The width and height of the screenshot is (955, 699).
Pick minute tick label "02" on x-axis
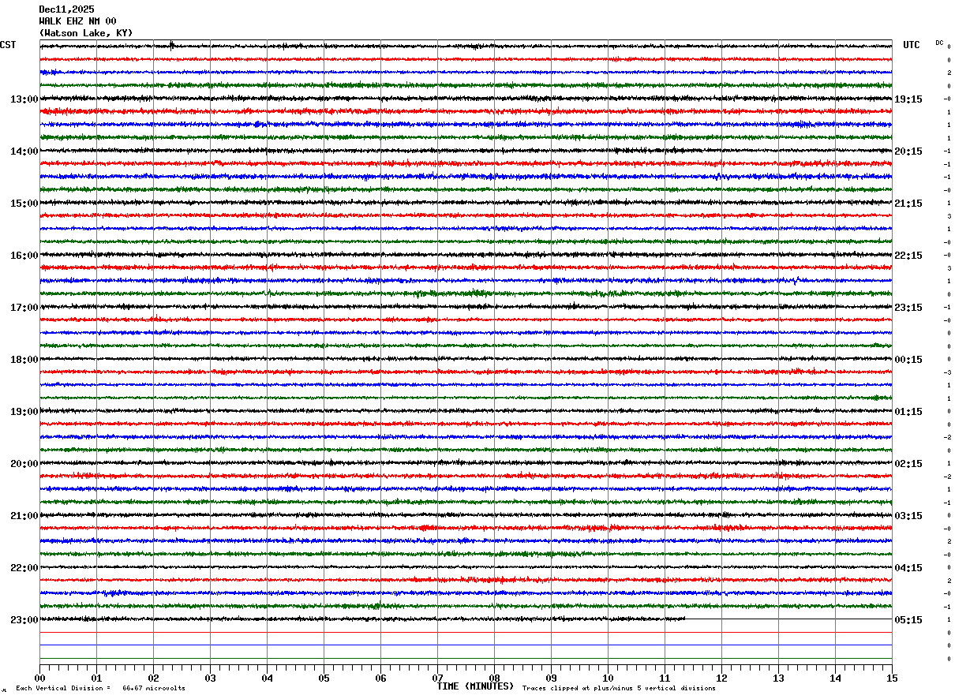(153, 678)
